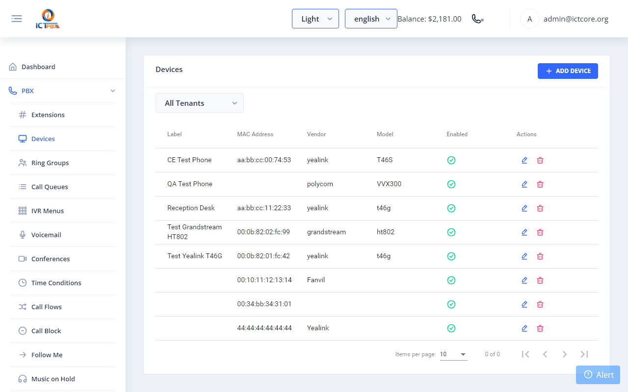Viewport: 628px width, 392px height.
Task: Open the hamburger menu icon
Action: point(17,19)
